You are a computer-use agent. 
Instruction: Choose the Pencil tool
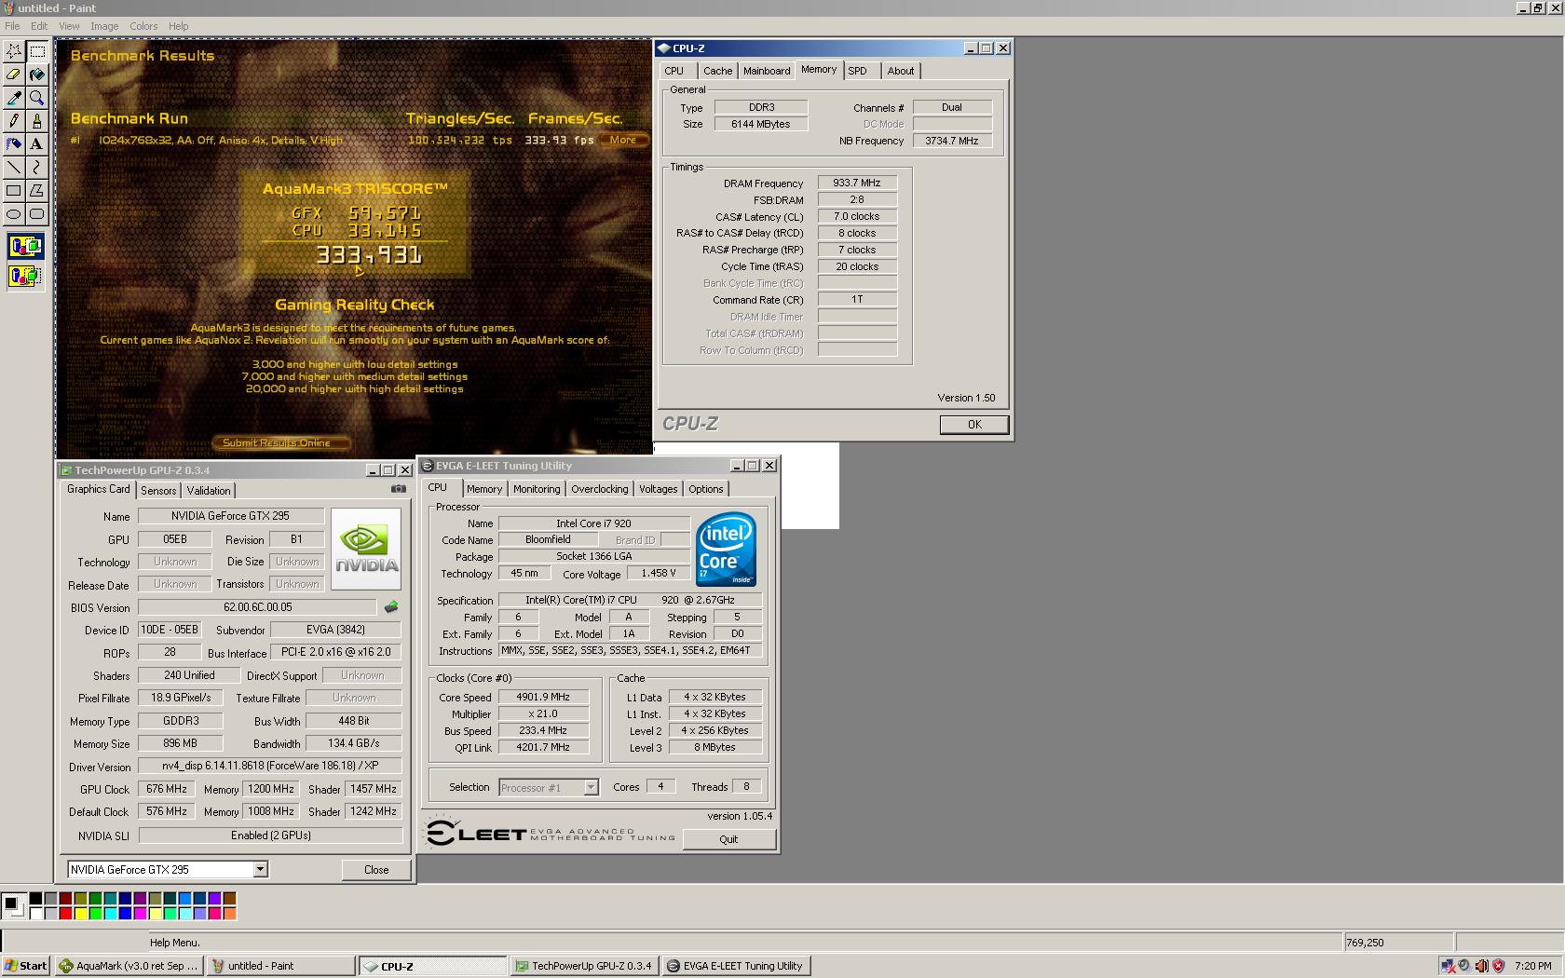pyautogui.click(x=14, y=121)
